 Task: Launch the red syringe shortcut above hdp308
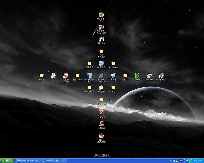click(x=101, y=114)
